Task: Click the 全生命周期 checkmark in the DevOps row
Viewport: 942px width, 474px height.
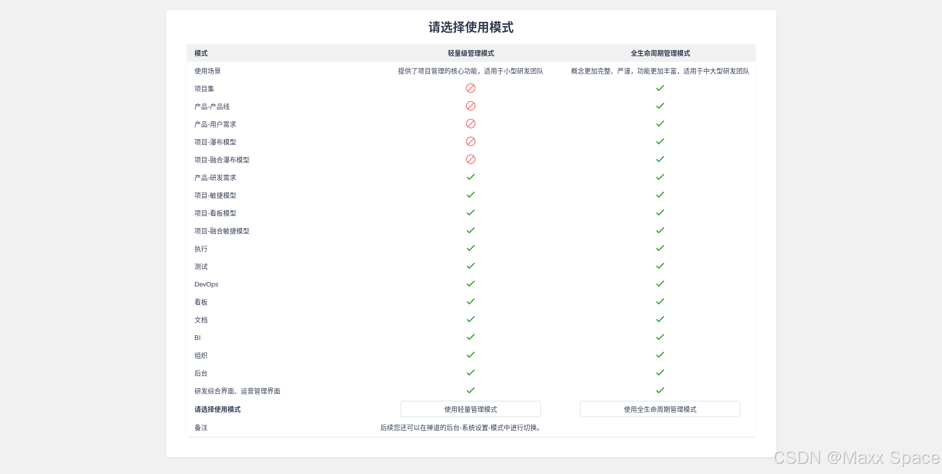Action: pyautogui.click(x=660, y=283)
